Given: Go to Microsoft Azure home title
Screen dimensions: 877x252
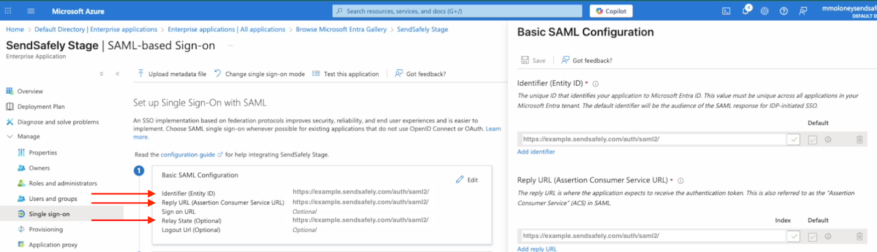Looking at the screenshot, I should tap(78, 11).
